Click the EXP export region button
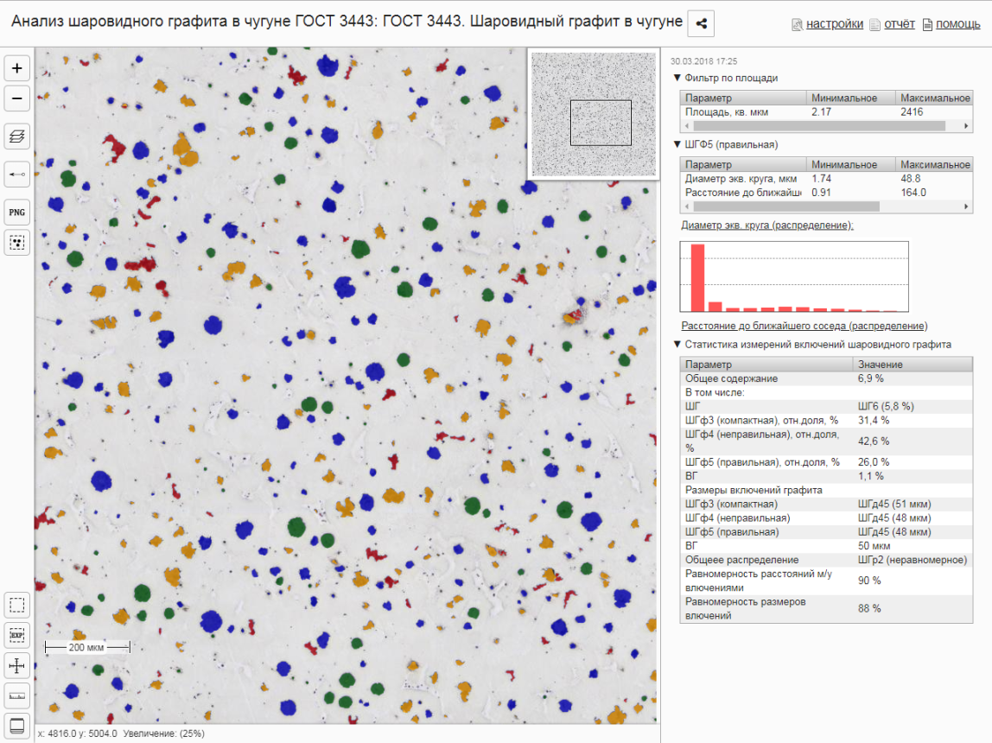Viewport: 992px width, 743px height. [x=17, y=635]
